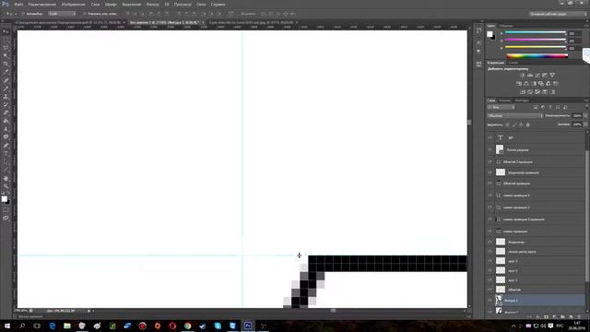Select the Brush tool

(x=6, y=89)
